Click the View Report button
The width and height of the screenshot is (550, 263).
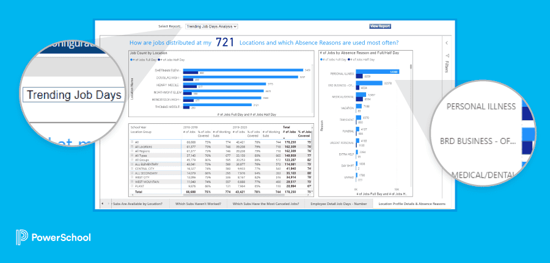[x=380, y=26]
